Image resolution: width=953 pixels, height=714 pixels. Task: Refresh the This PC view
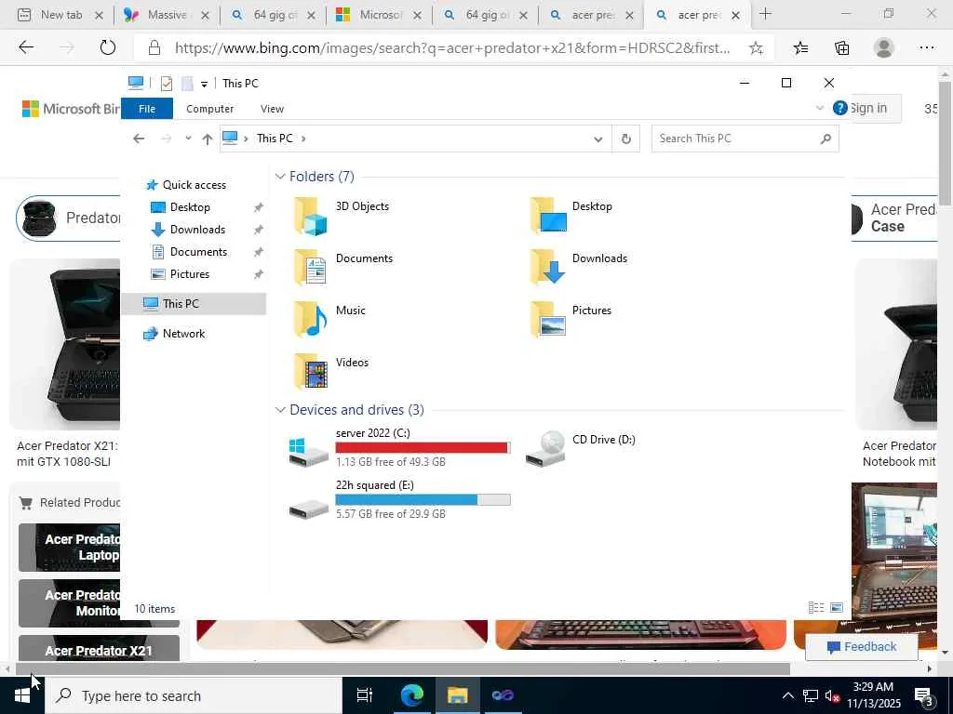(x=626, y=139)
